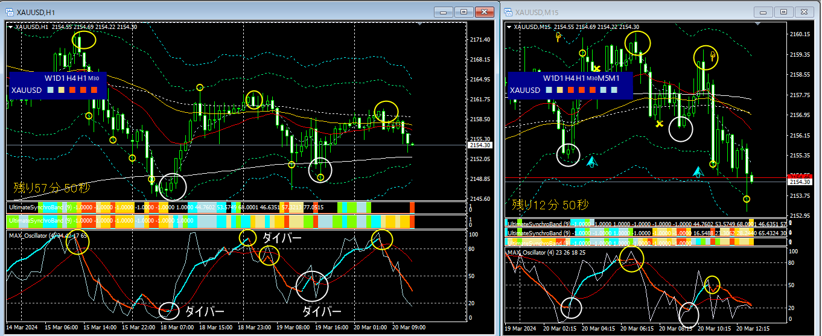The width and height of the screenshot is (822, 336).
Task: Expand one-click trading arrow on H1 chart
Action: tap(10, 27)
